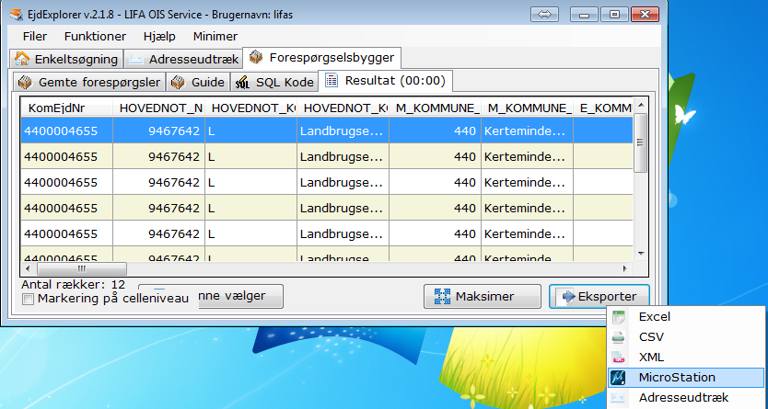
Task: Open the Funktioner menu
Action: point(95,36)
